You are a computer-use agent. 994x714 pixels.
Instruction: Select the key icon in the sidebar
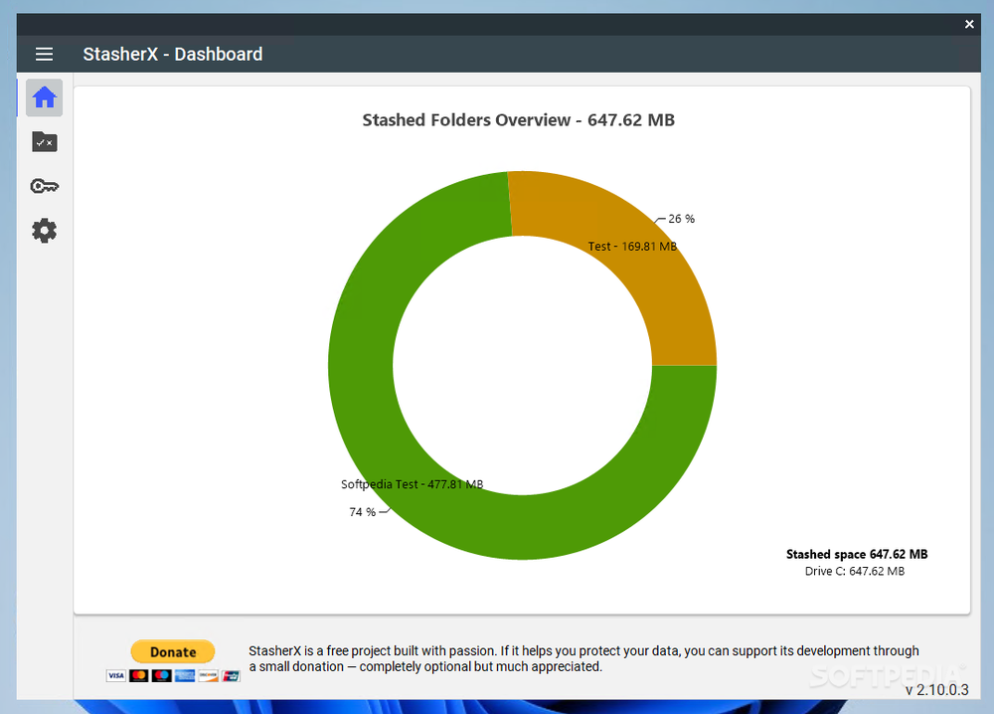click(44, 186)
